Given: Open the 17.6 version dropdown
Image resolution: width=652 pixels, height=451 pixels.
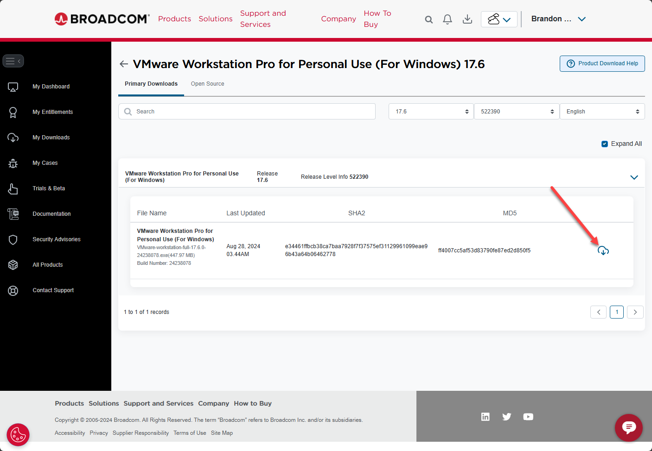Looking at the screenshot, I should (x=431, y=112).
